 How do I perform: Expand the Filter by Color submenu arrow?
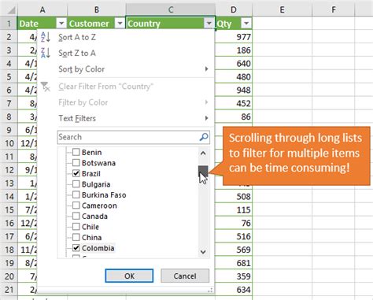coord(206,102)
